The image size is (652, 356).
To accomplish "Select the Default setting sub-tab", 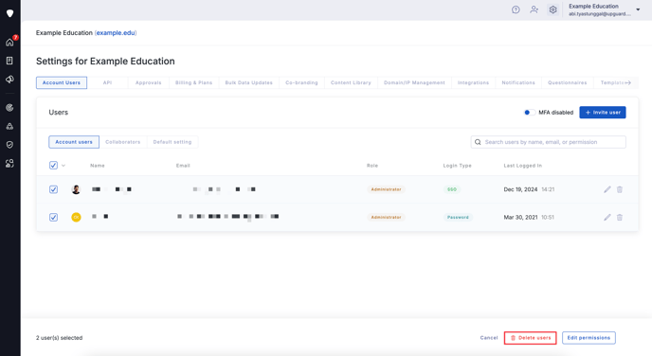I will point(172,142).
